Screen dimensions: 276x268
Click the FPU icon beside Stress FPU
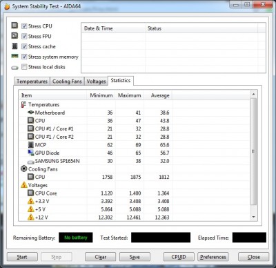point(14,35)
